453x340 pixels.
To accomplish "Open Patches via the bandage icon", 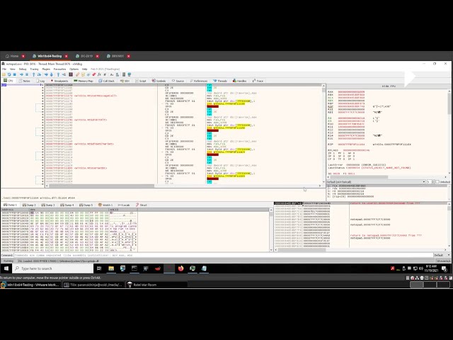I will (77, 74).
